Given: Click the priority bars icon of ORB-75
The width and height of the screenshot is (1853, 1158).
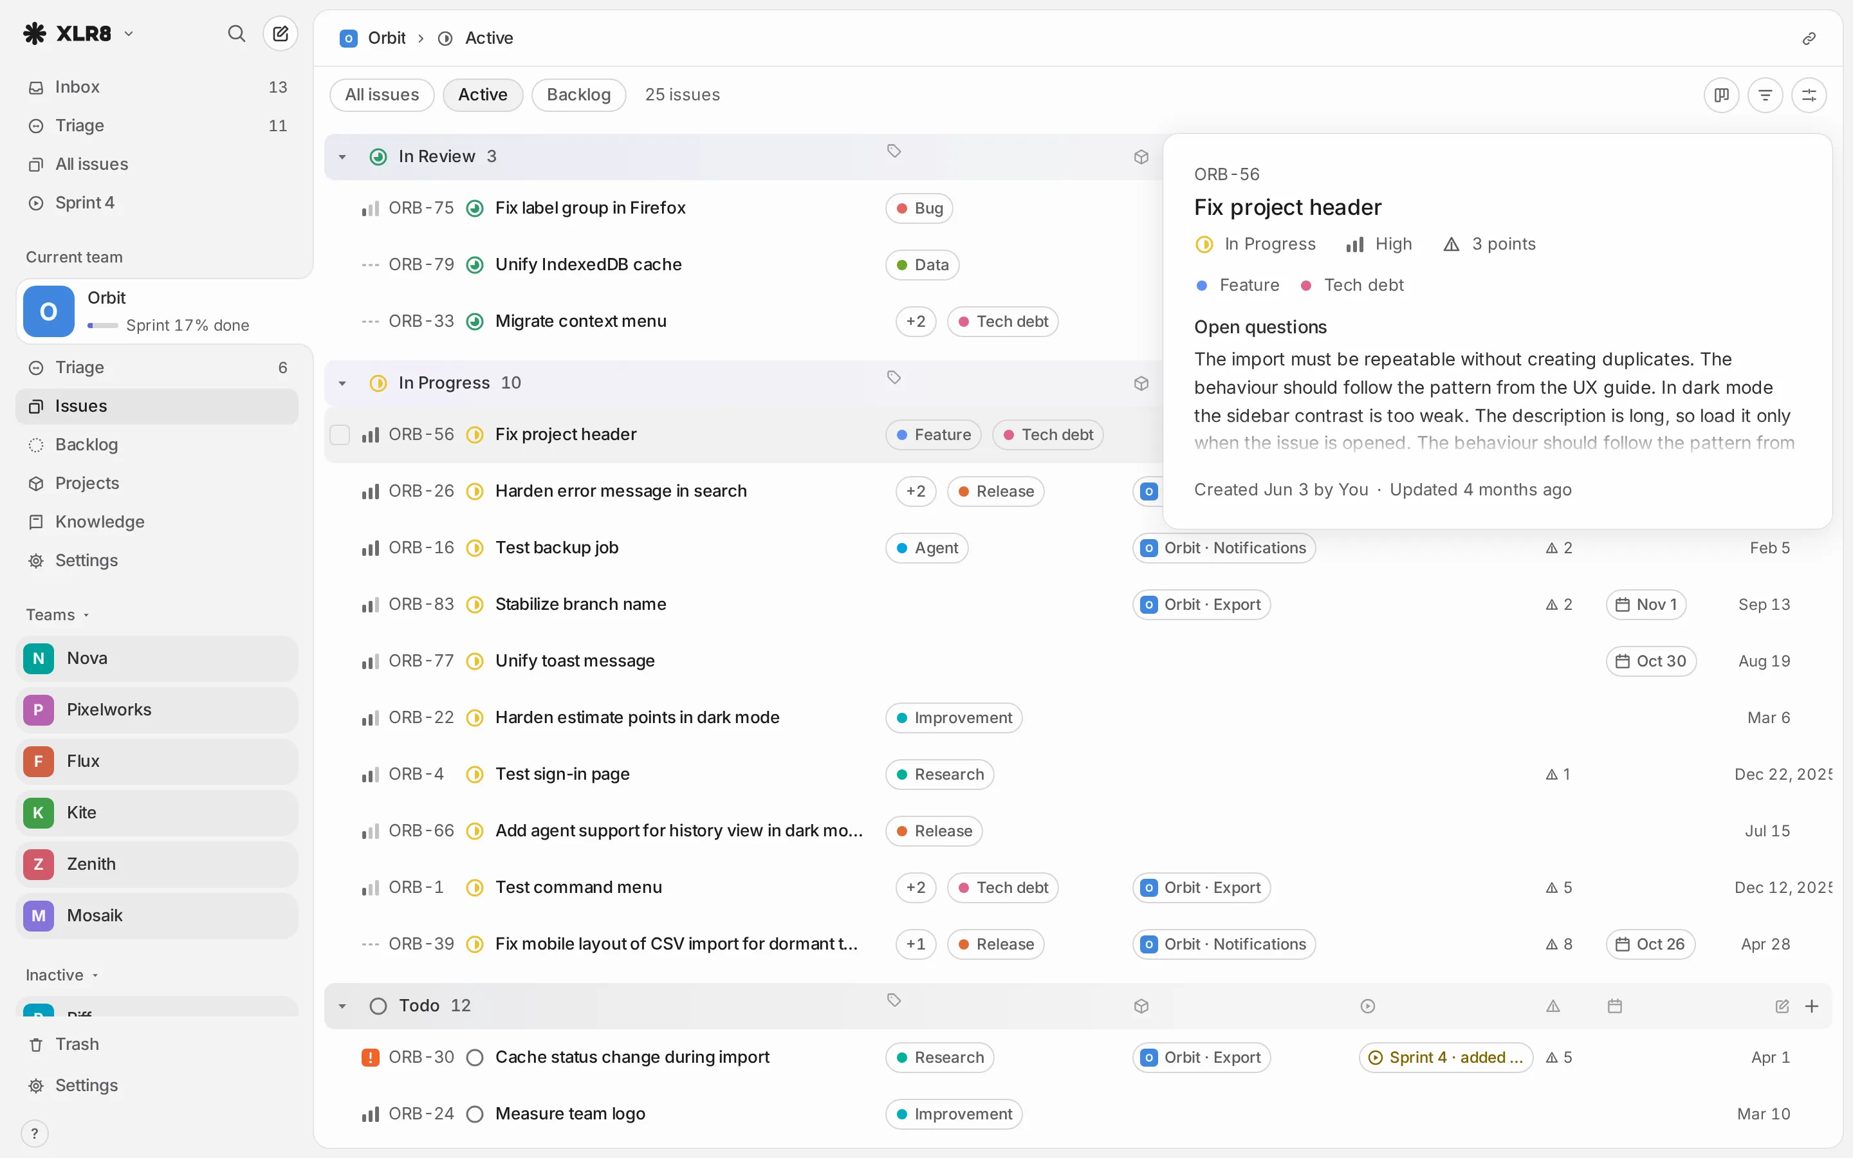Looking at the screenshot, I should point(371,208).
